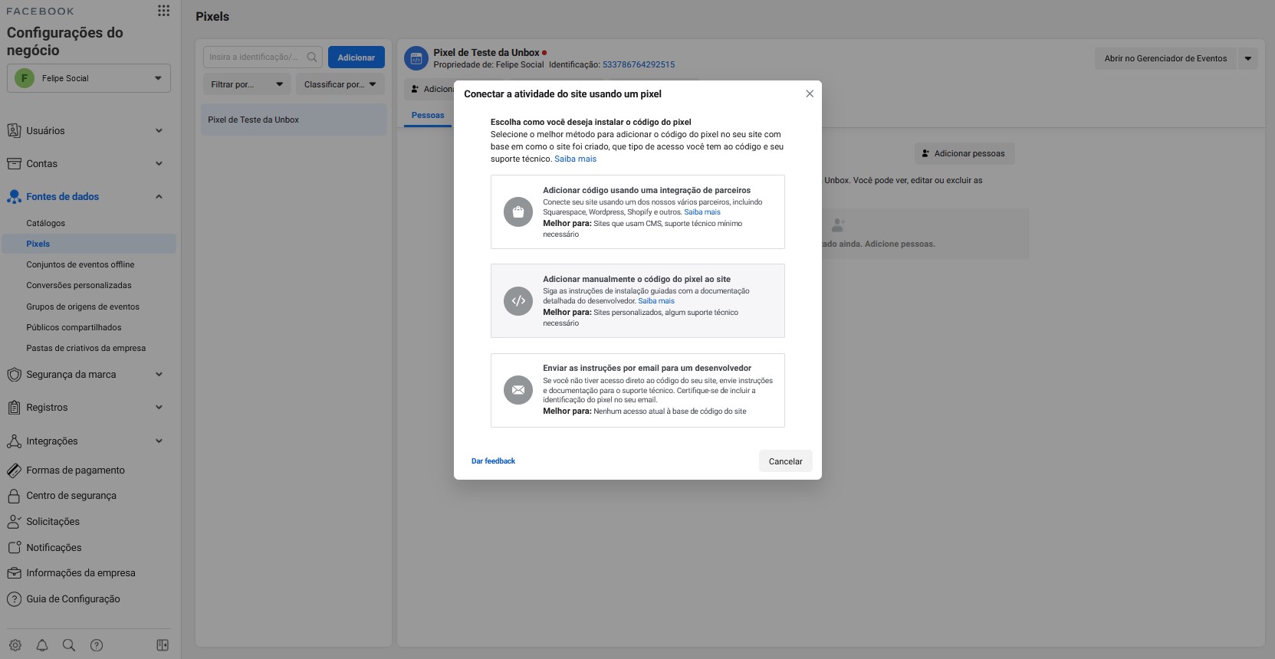Screen dimensions: 1275x659
Task: Open settings gear in sidebar footer
Action: [x=15, y=645]
